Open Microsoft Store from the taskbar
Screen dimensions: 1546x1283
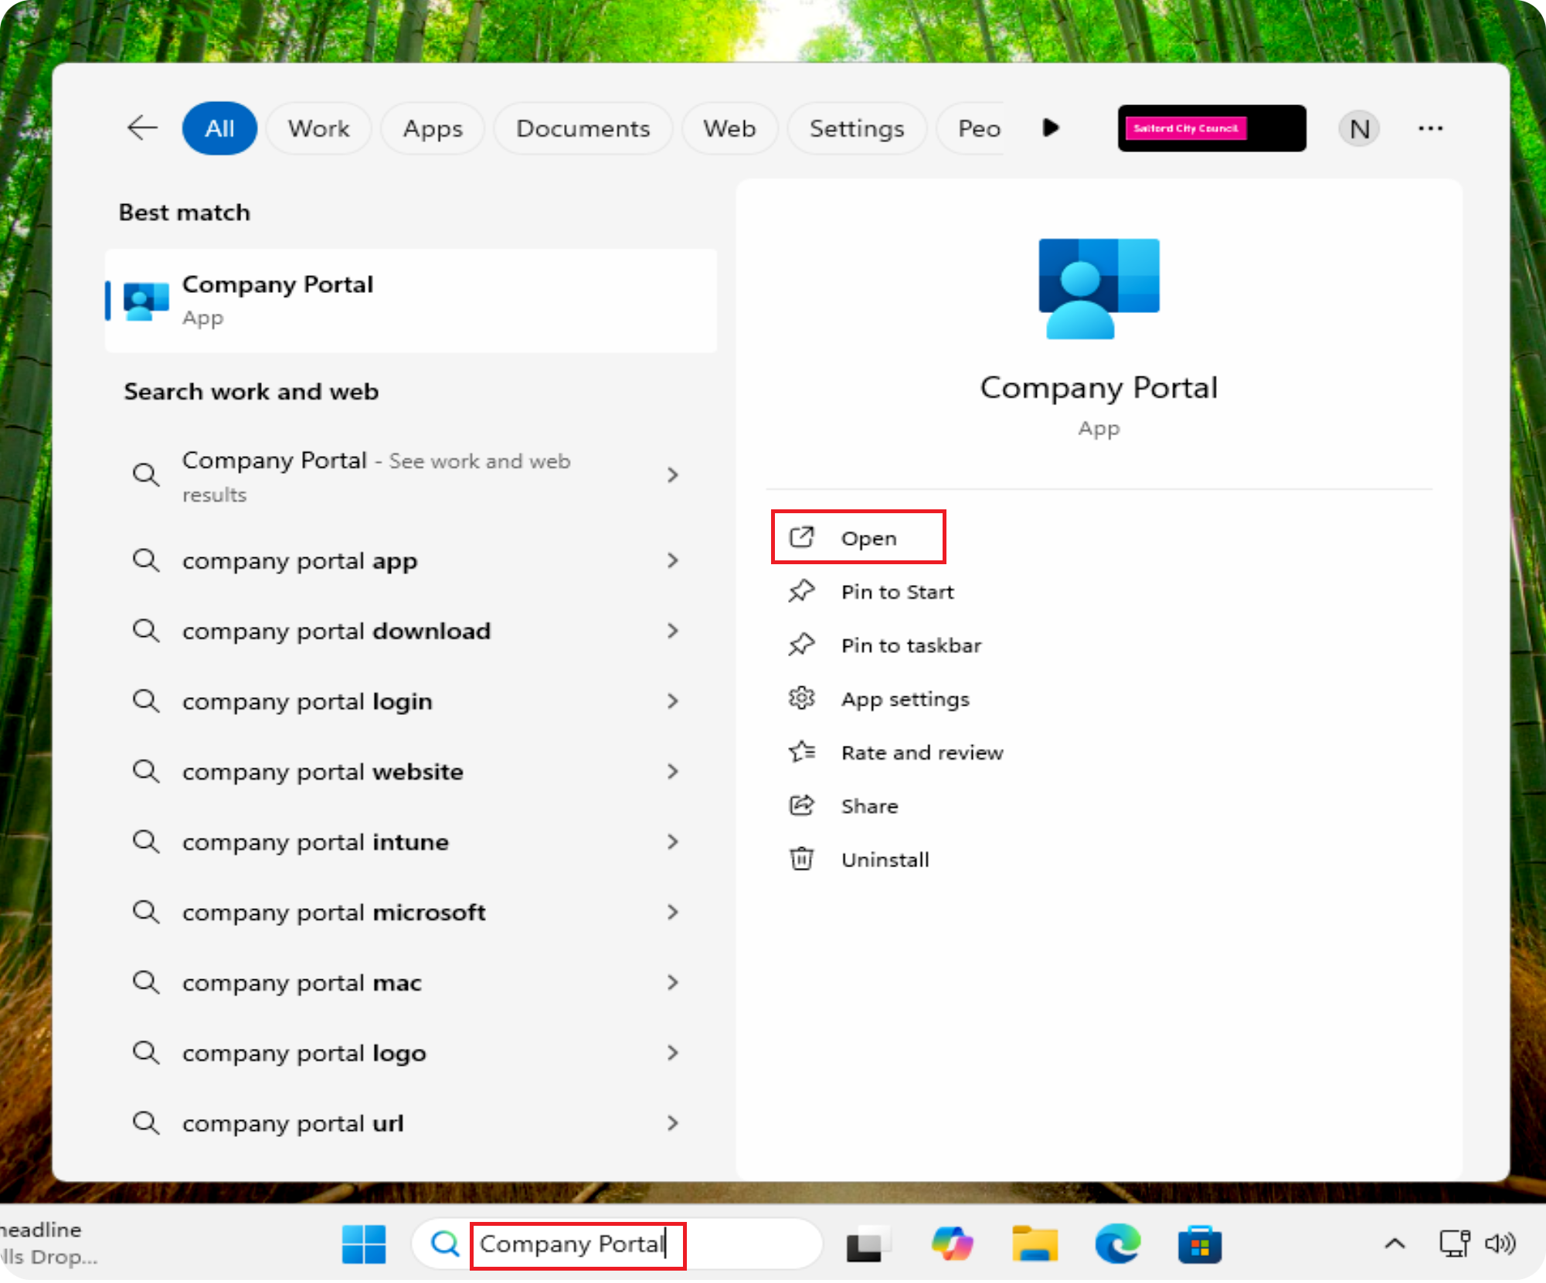tap(1200, 1244)
